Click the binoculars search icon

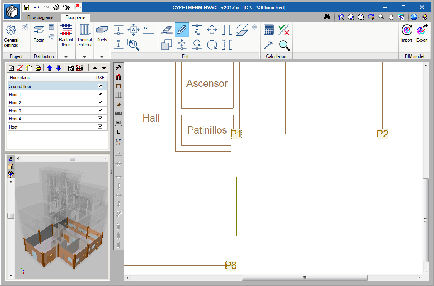click(x=327, y=17)
